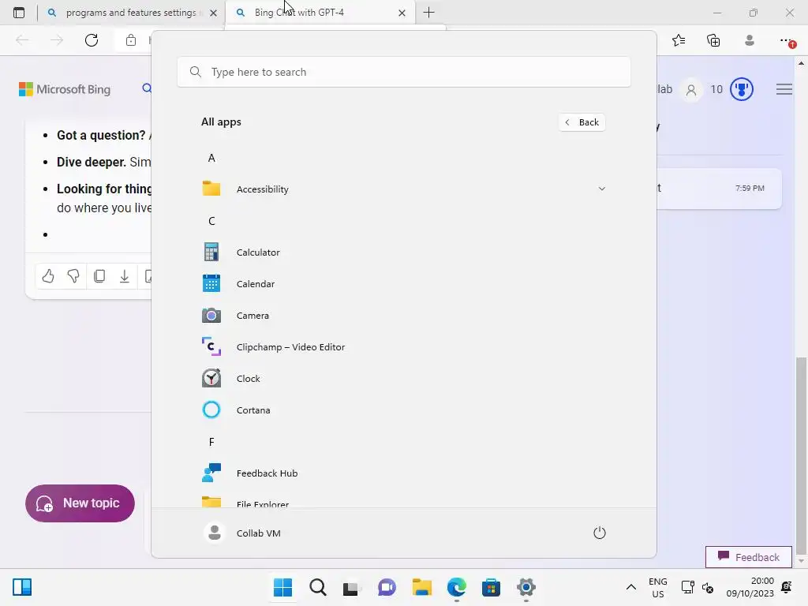808x606 pixels.
Task: Switch to programs and features settings tab
Action: click(x=130, y=13)
